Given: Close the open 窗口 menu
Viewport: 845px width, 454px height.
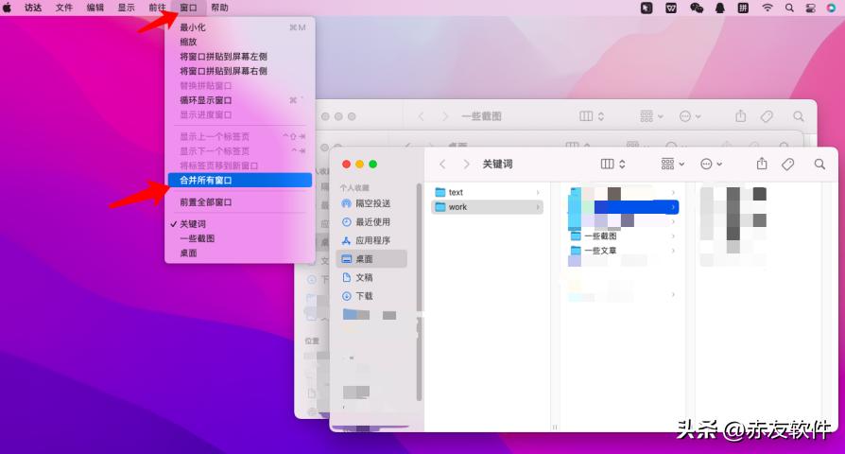Looking at the screenshot, I should (188, 8).
